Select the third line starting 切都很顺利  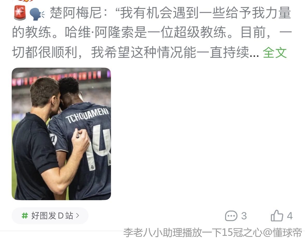(x=135, y=52)
